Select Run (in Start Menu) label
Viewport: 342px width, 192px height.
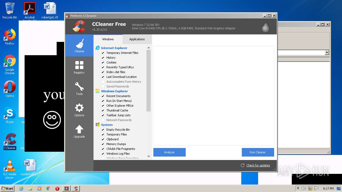(119, 101)
